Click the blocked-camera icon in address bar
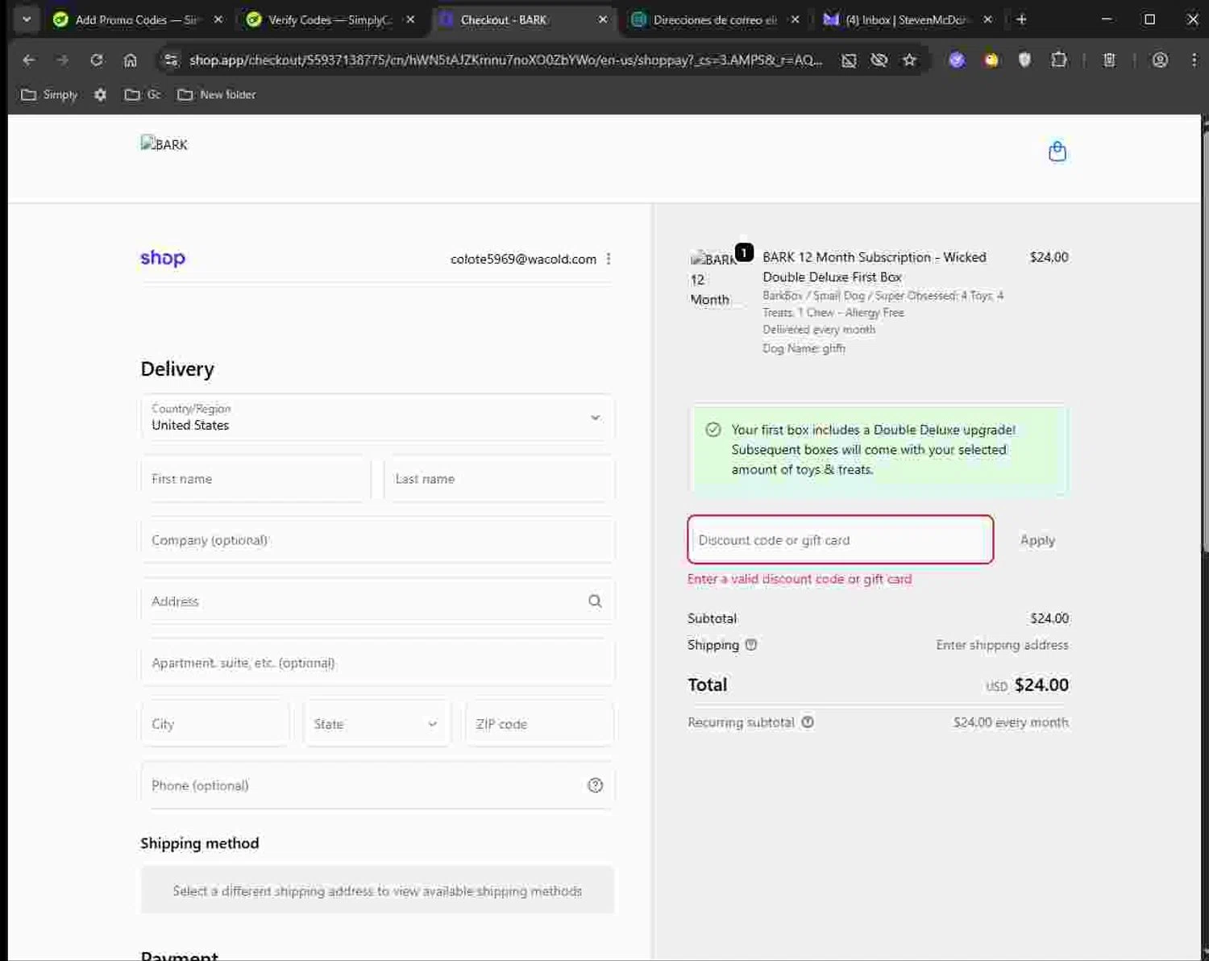 coord(849,60)
